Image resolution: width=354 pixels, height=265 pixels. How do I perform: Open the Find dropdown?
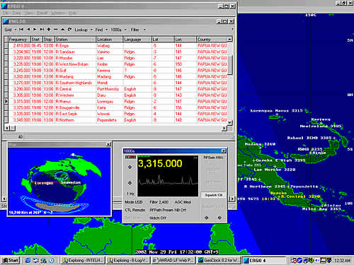click(x=101, y=30)
